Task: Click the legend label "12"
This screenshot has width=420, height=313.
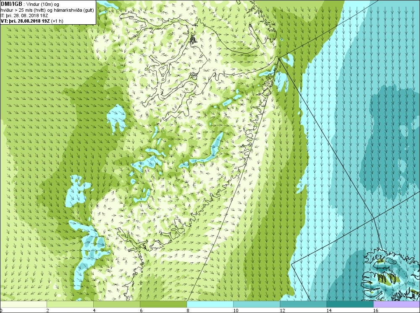Action: pyautogui.click(x=282, y=310)
